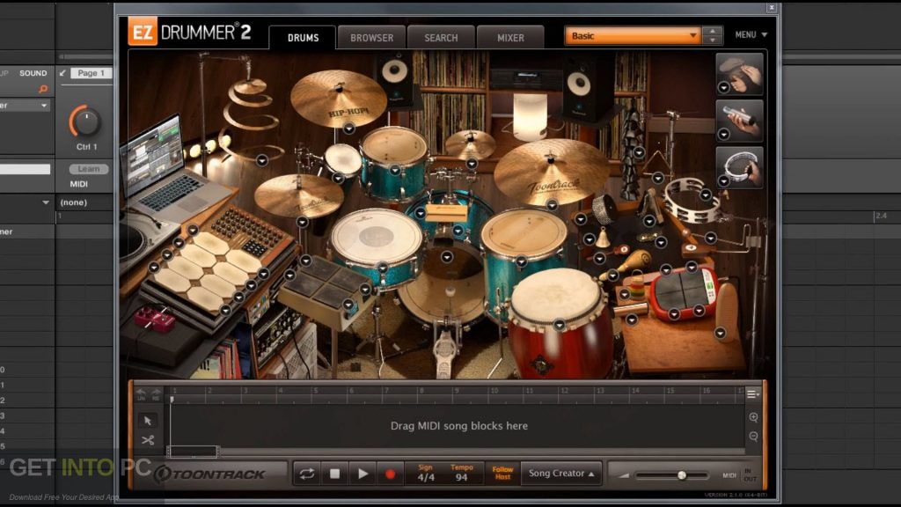901x507 pixels.
Task: Open the BROWSER tab
Action: [x=372, y=37]
